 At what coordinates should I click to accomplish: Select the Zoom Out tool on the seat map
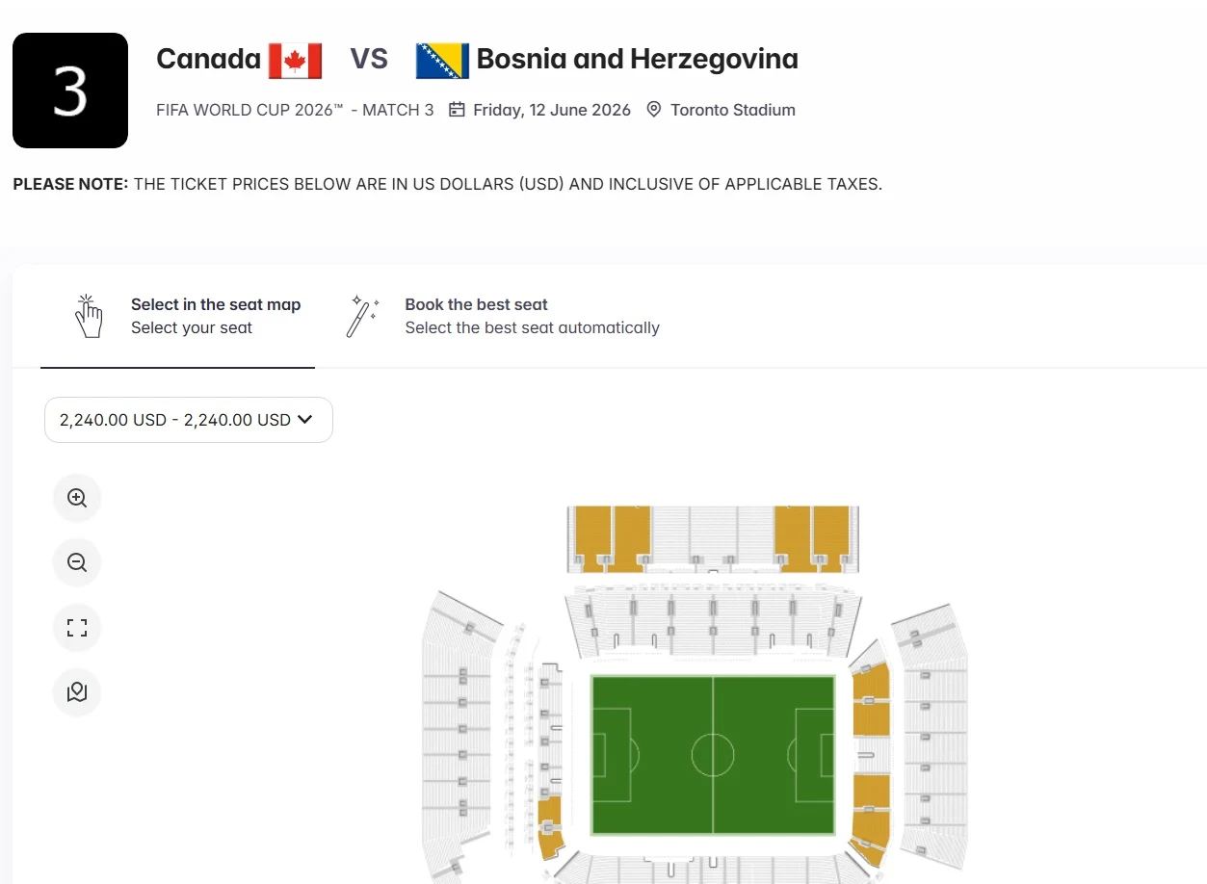76,562
